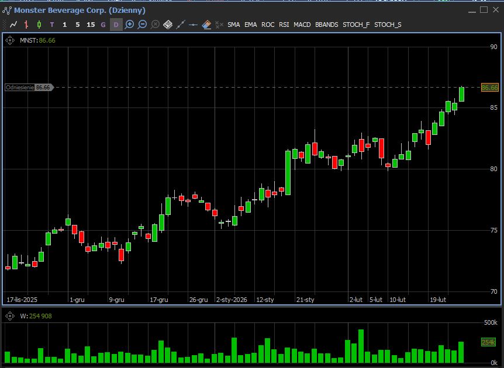Switch to 5-minute interval

tap(78, 25)
